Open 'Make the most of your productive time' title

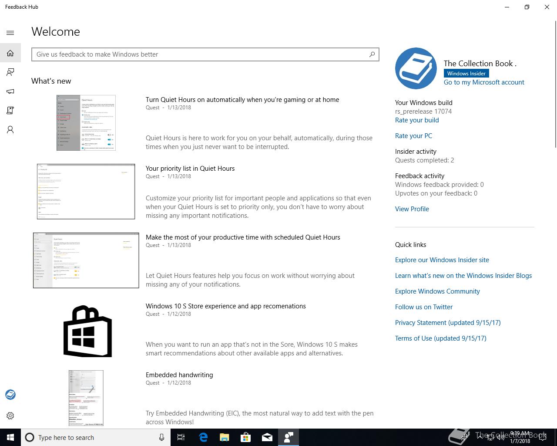[243, 237]
